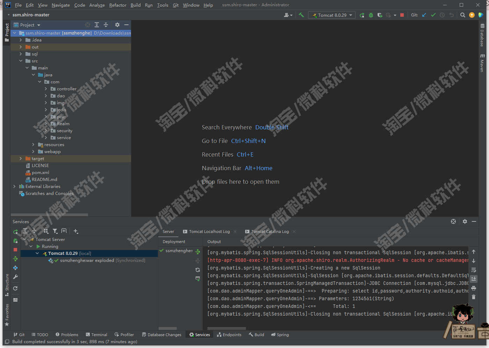Screen dimensions: 489x348
Task: Open Database Changes tool window
Action: click(161, 335)
